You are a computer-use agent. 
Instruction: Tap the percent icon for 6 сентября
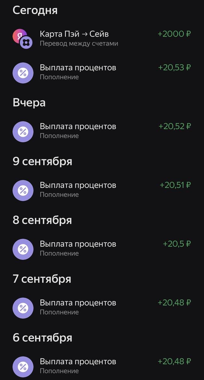coord(23,367)
